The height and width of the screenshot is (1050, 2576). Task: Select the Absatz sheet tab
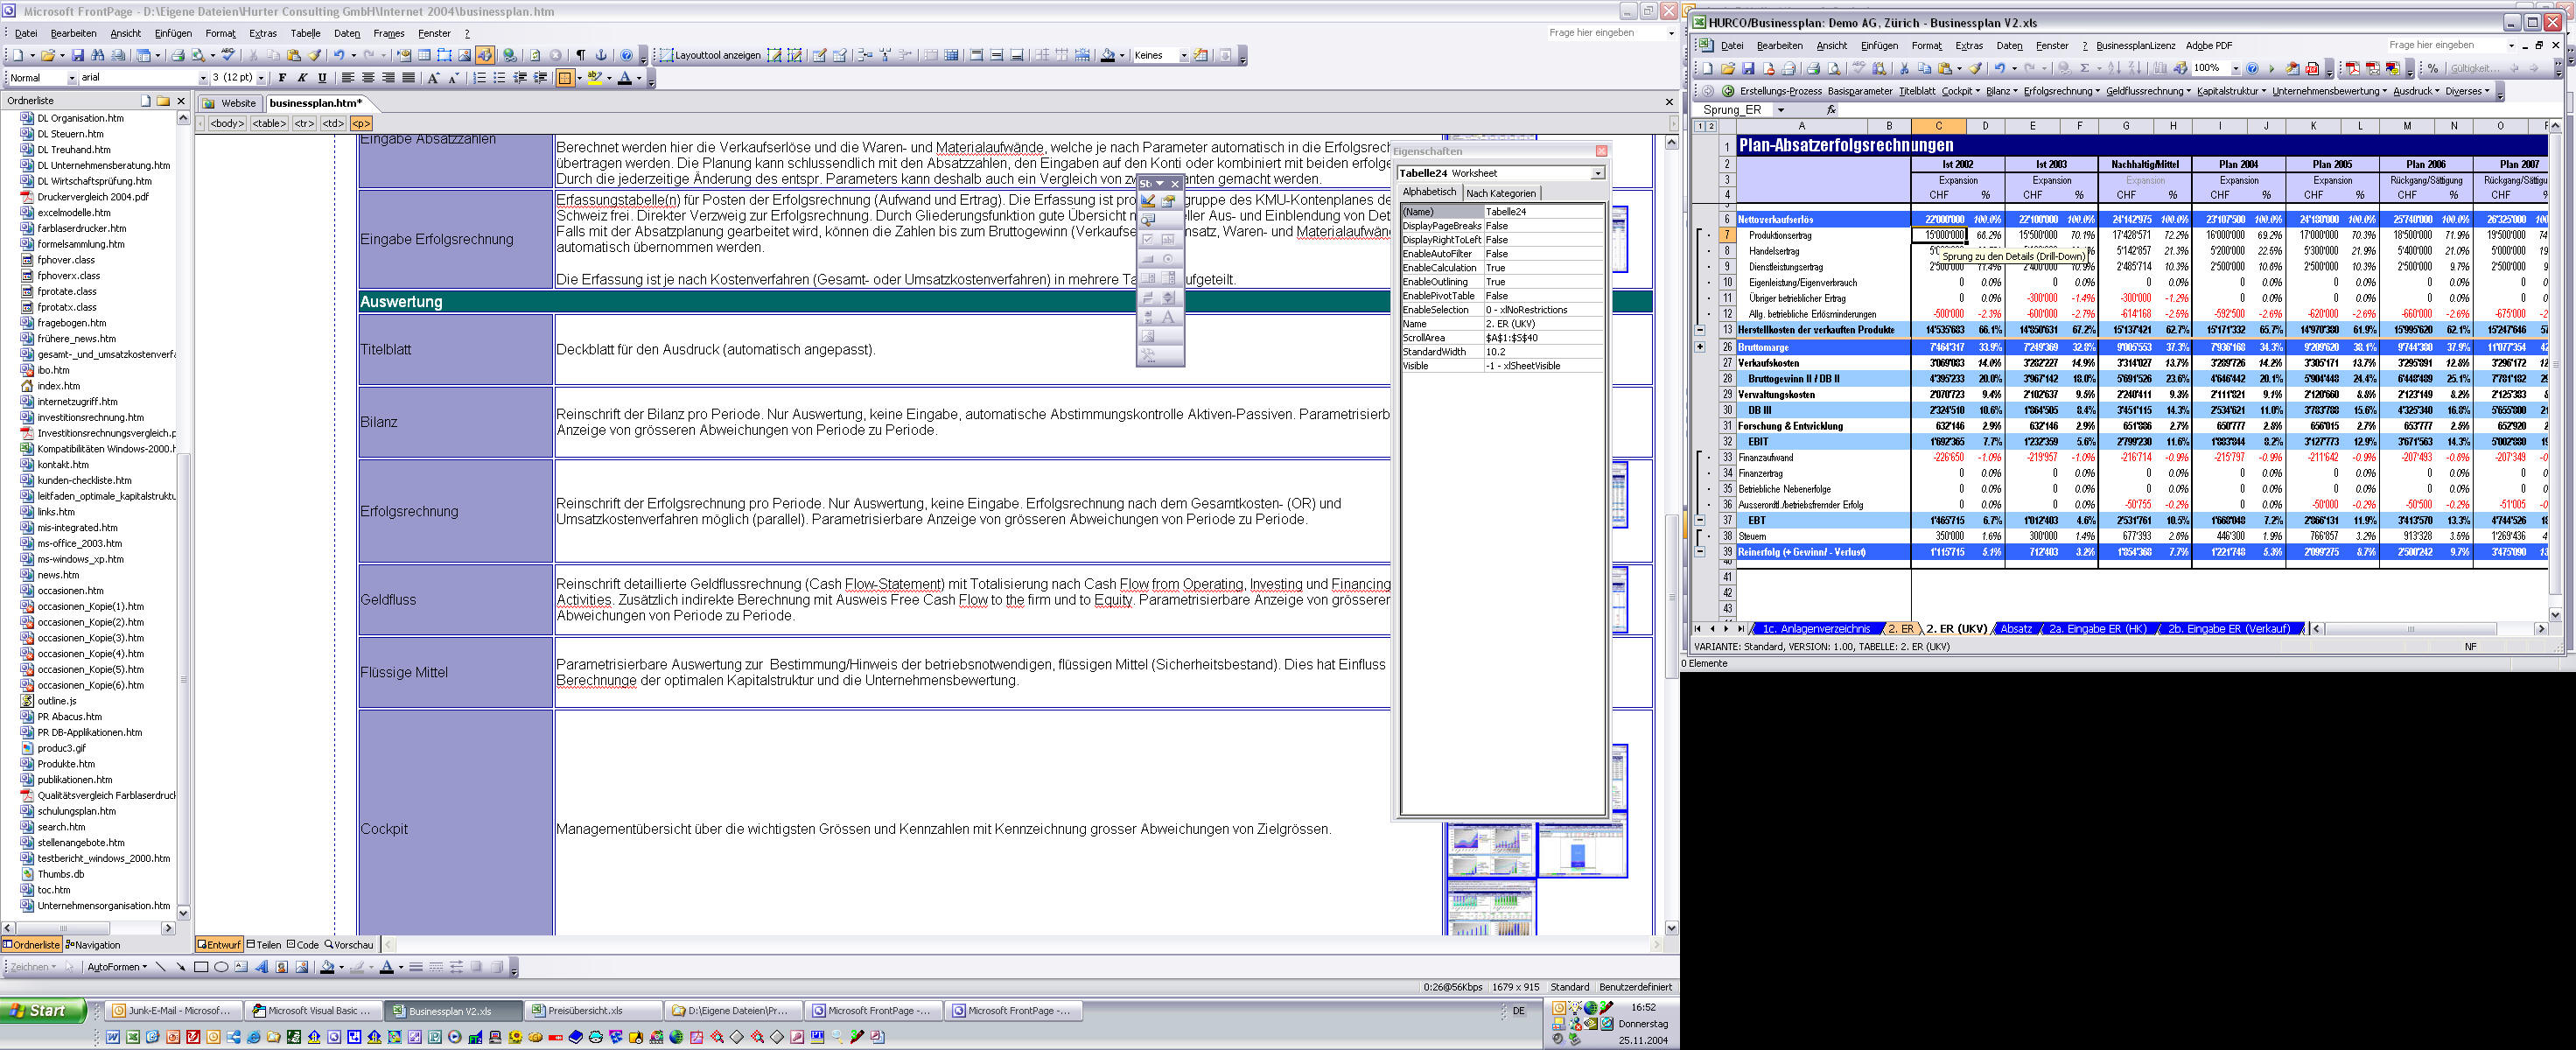pyautogui.click(x=2016, y=629)
